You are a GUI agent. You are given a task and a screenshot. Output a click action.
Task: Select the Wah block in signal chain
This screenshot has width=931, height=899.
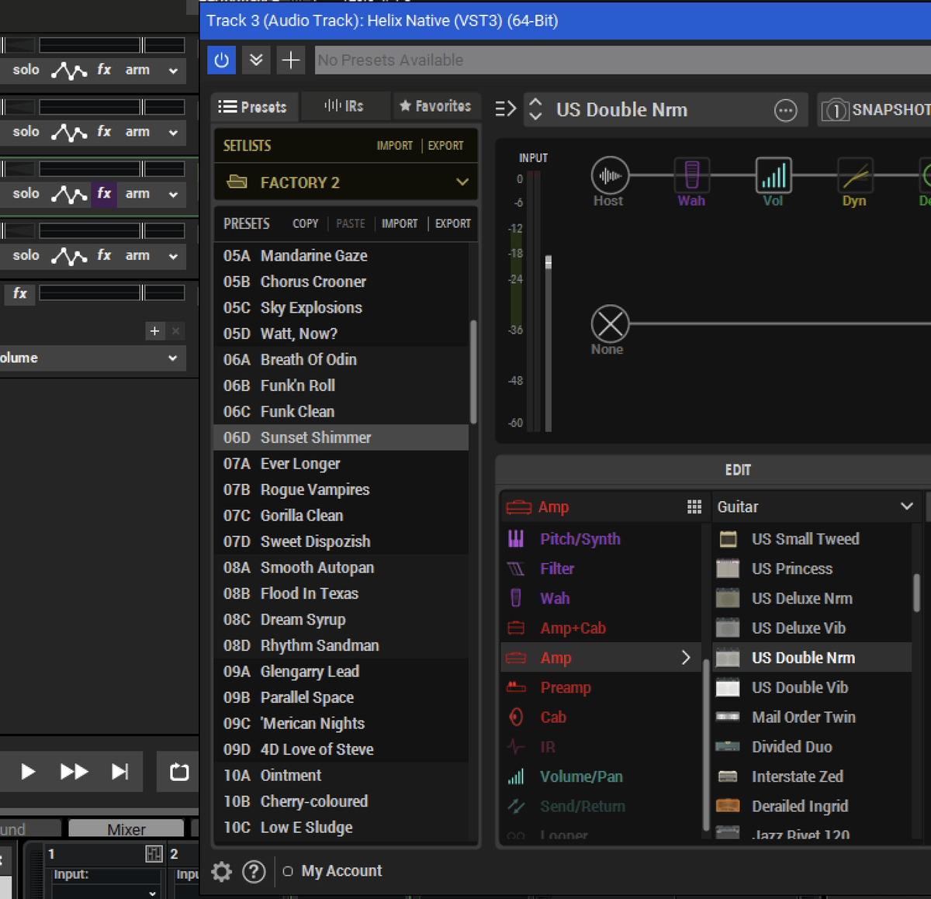691,175
